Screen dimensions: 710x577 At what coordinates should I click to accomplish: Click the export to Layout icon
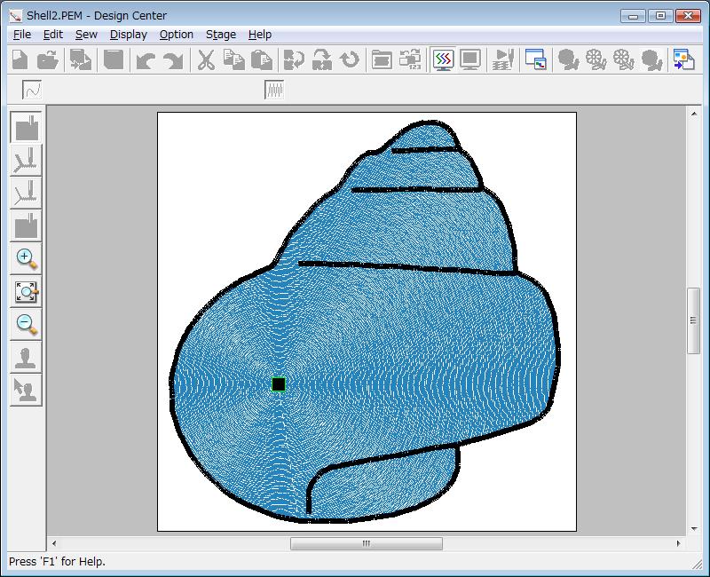(x=683, y=59)
